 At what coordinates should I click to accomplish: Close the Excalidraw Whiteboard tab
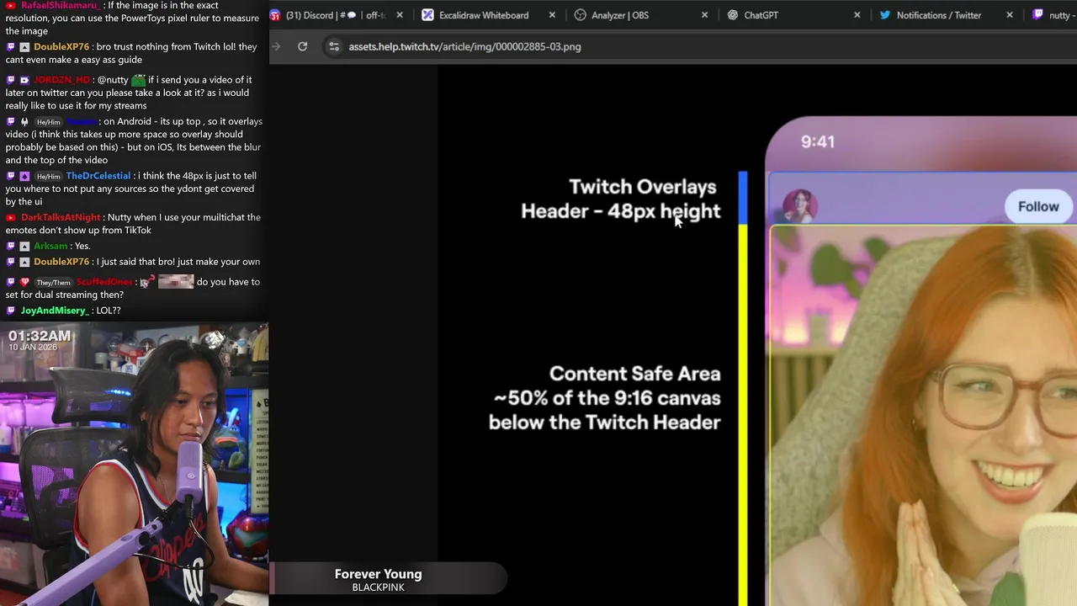tap(552, 15)
